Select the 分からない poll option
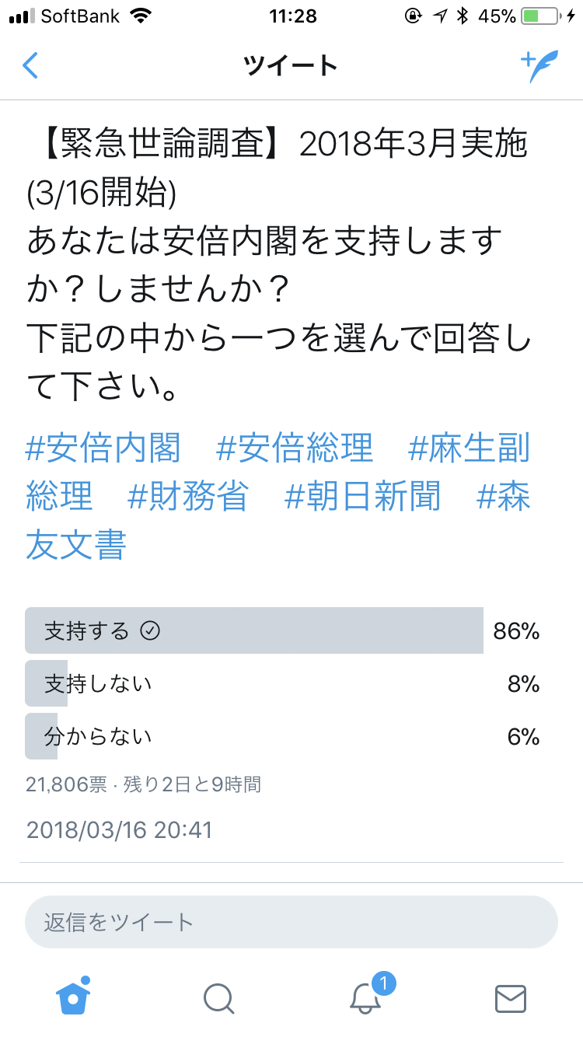The width and height of the screenshot is (583, 1037). click(x=283, y=736)
